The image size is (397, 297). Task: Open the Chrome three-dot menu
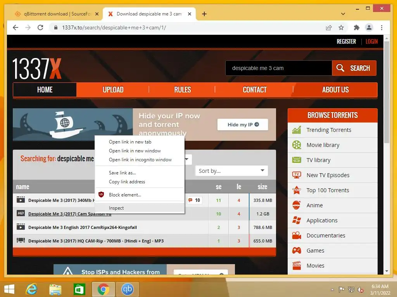point(381,27)
